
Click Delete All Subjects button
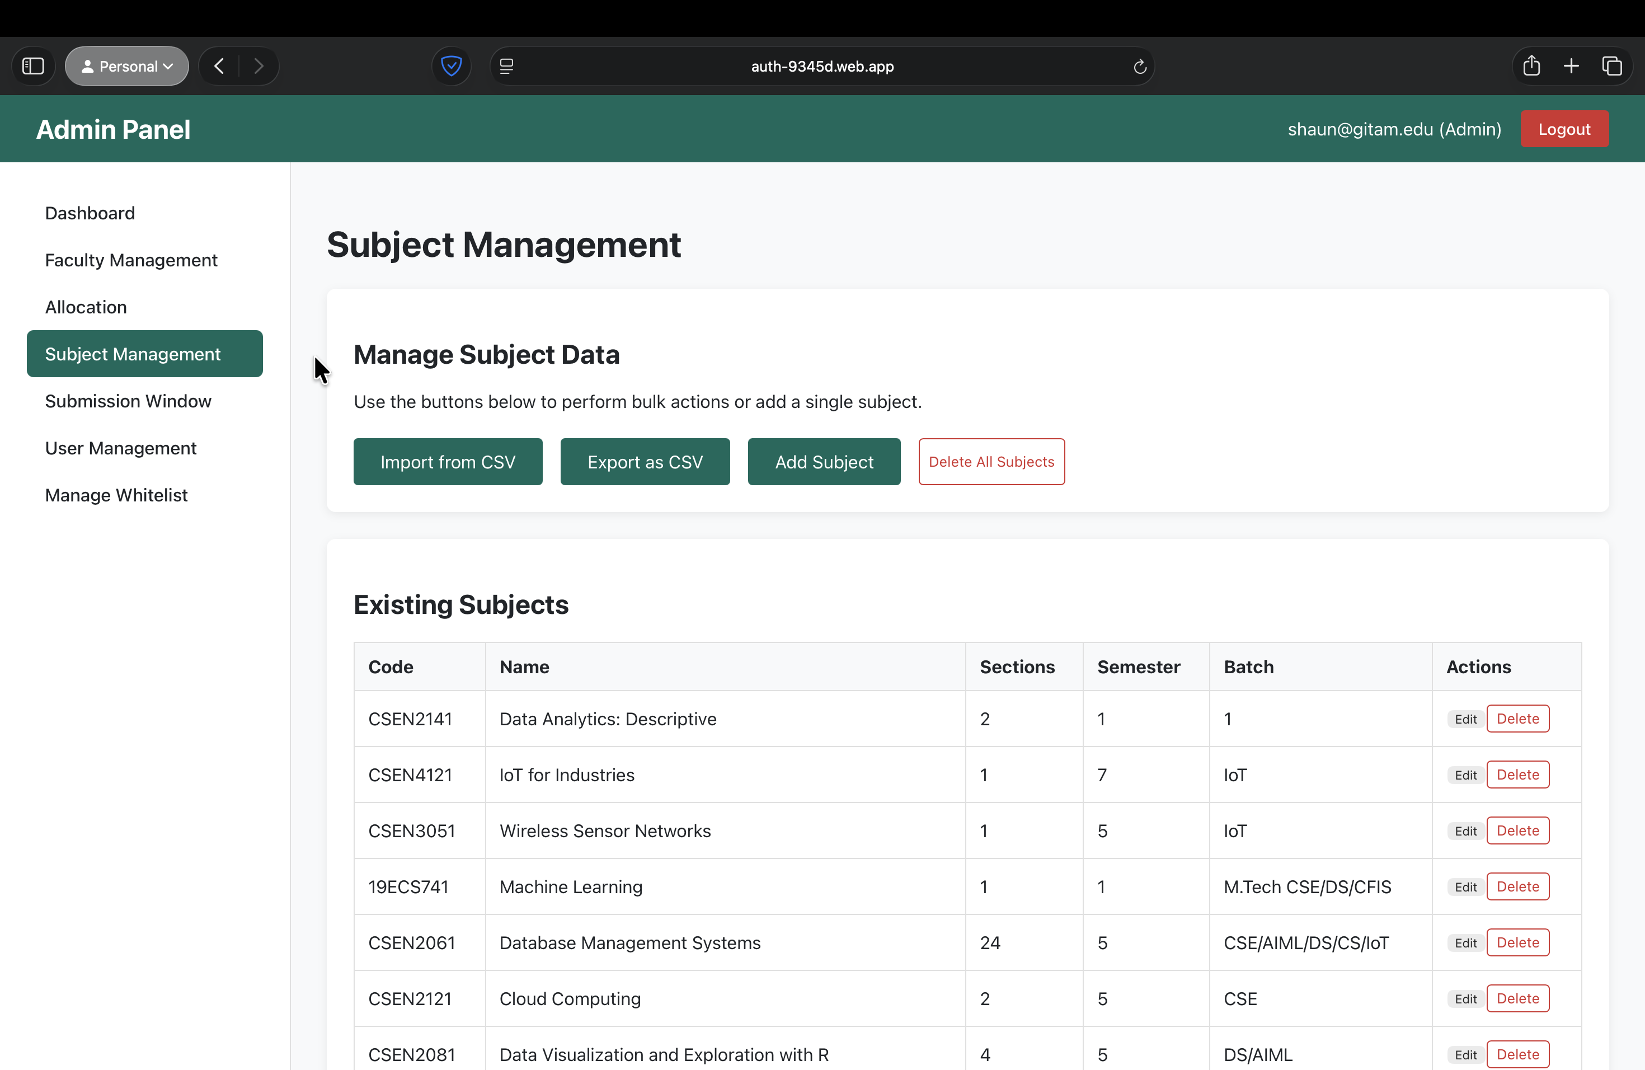point(991,462)
